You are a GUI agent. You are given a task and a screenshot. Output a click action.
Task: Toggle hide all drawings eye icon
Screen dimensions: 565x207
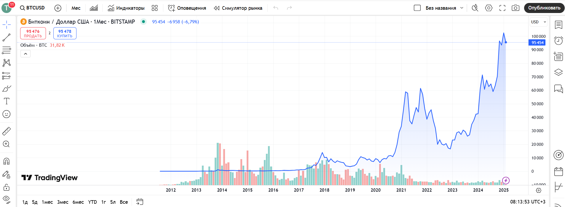(x=7, y=199)
